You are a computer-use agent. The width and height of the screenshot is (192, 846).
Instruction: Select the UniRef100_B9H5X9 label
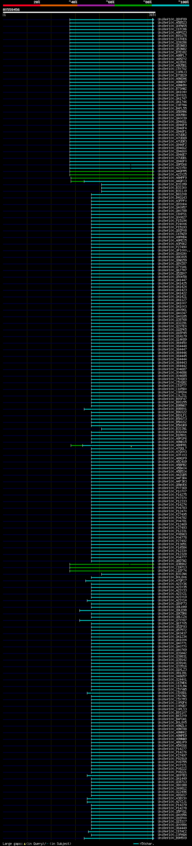coord(172,838)
